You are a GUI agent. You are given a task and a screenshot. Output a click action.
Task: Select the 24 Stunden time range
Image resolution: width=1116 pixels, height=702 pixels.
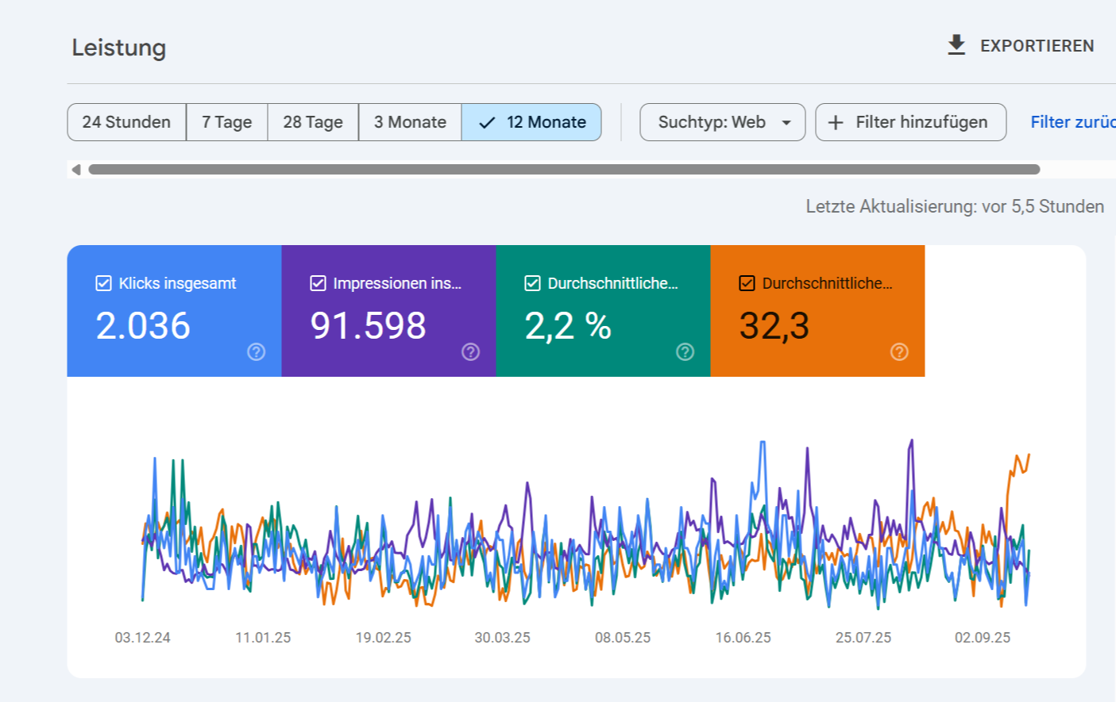(126, 122)
